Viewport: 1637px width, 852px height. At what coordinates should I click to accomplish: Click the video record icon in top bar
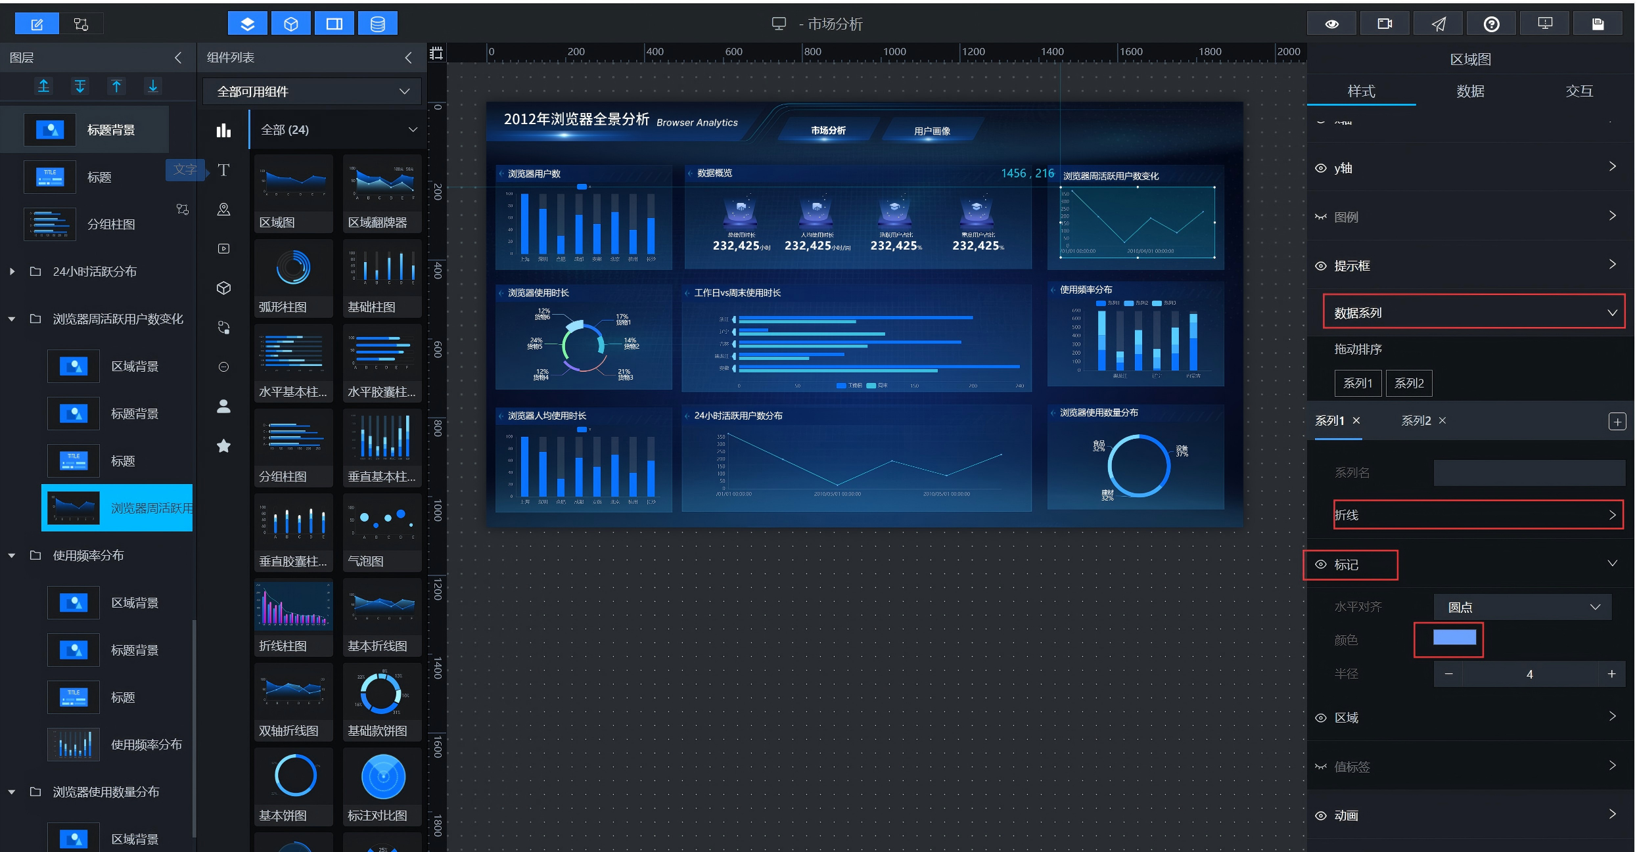click(x=1385, y=24)
